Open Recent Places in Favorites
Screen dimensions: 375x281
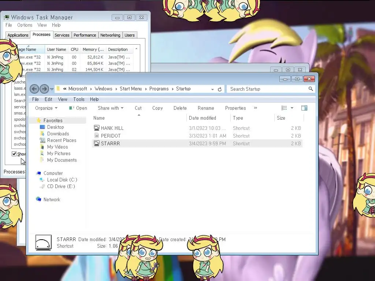62,140
